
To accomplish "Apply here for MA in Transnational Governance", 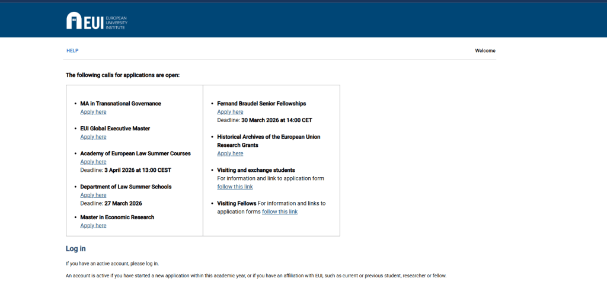I will [93, 112].
